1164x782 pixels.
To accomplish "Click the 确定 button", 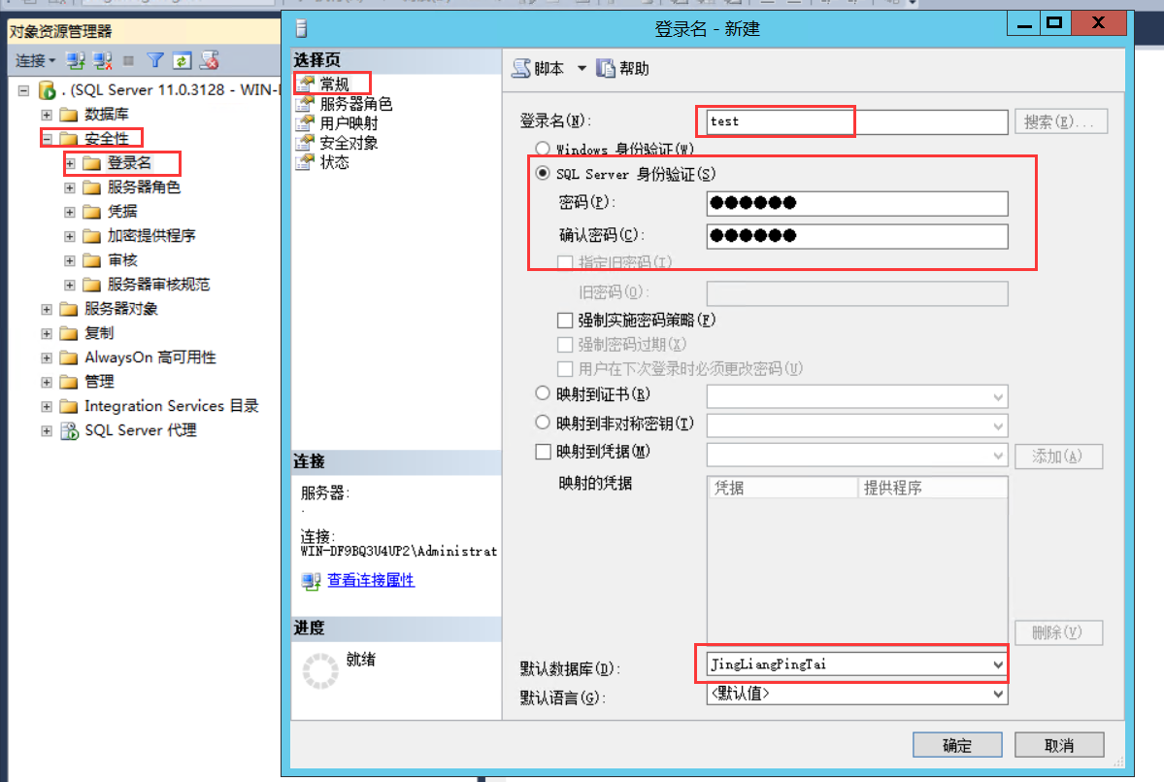I will tap(956, 745).
